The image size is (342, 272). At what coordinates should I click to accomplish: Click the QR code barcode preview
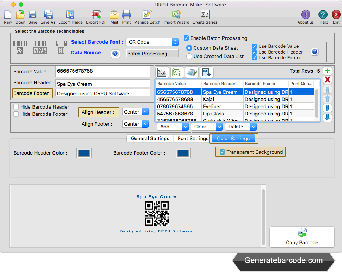[157, 213]
